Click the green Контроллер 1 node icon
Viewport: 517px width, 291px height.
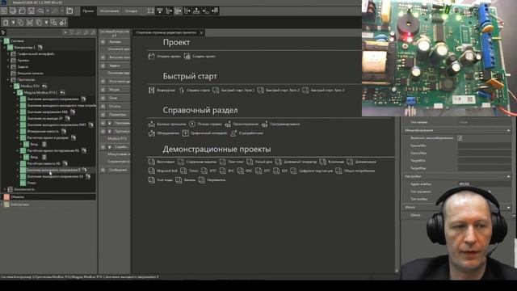(x=11, y=48)
